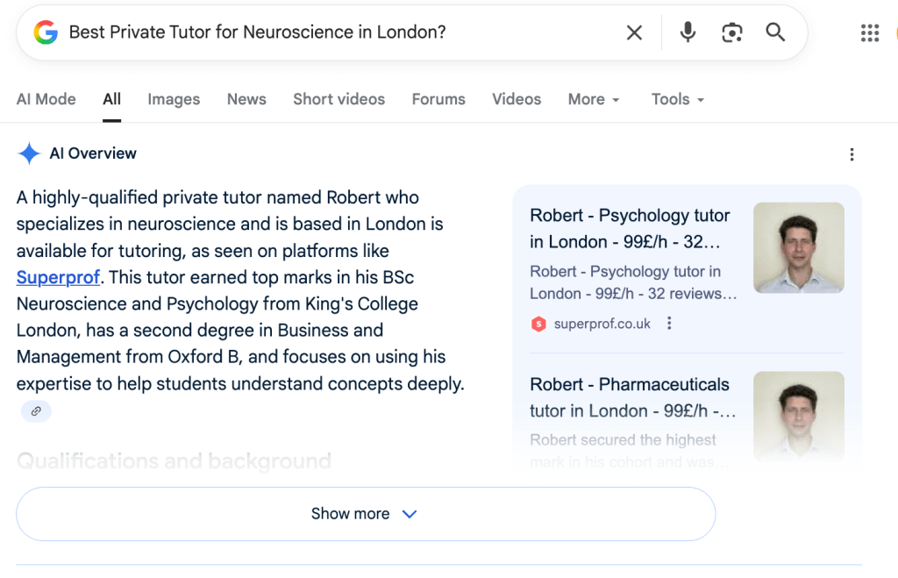
Task: Open the Google apps grid icon
Action: (x=869, y=33)
